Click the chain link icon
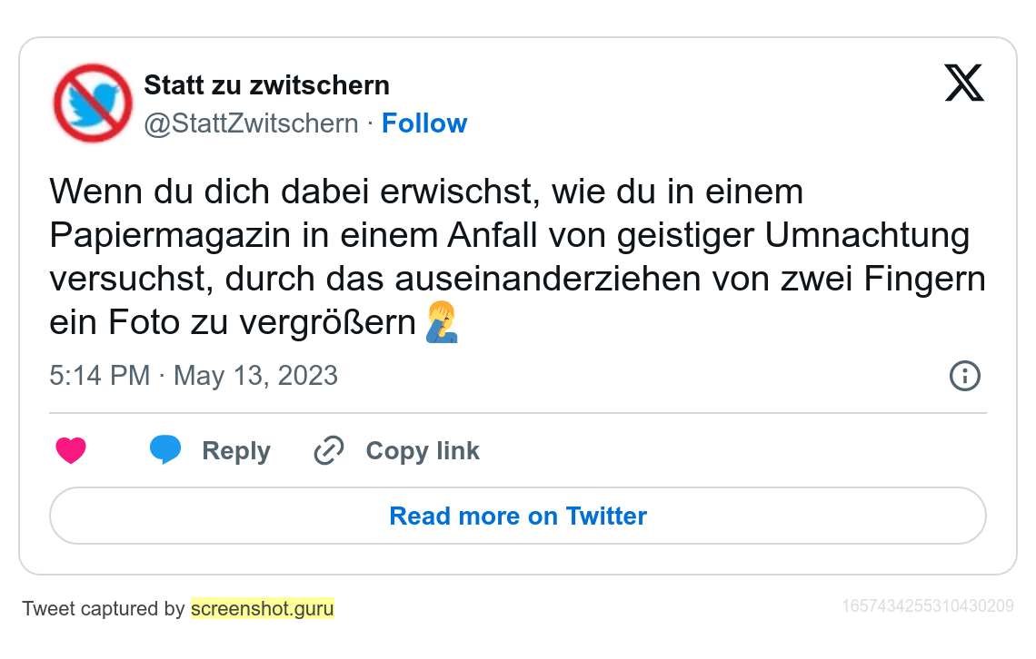1036x659 pixels. coord(328,450)
